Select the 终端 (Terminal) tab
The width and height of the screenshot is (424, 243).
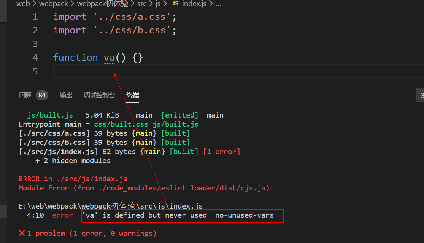coord(133,96)
